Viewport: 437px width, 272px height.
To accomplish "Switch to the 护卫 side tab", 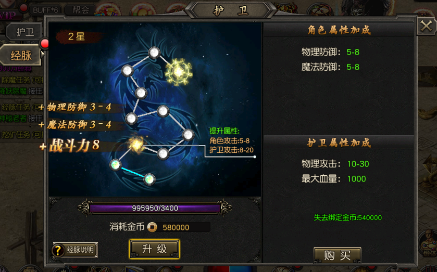I will (24, 32).
